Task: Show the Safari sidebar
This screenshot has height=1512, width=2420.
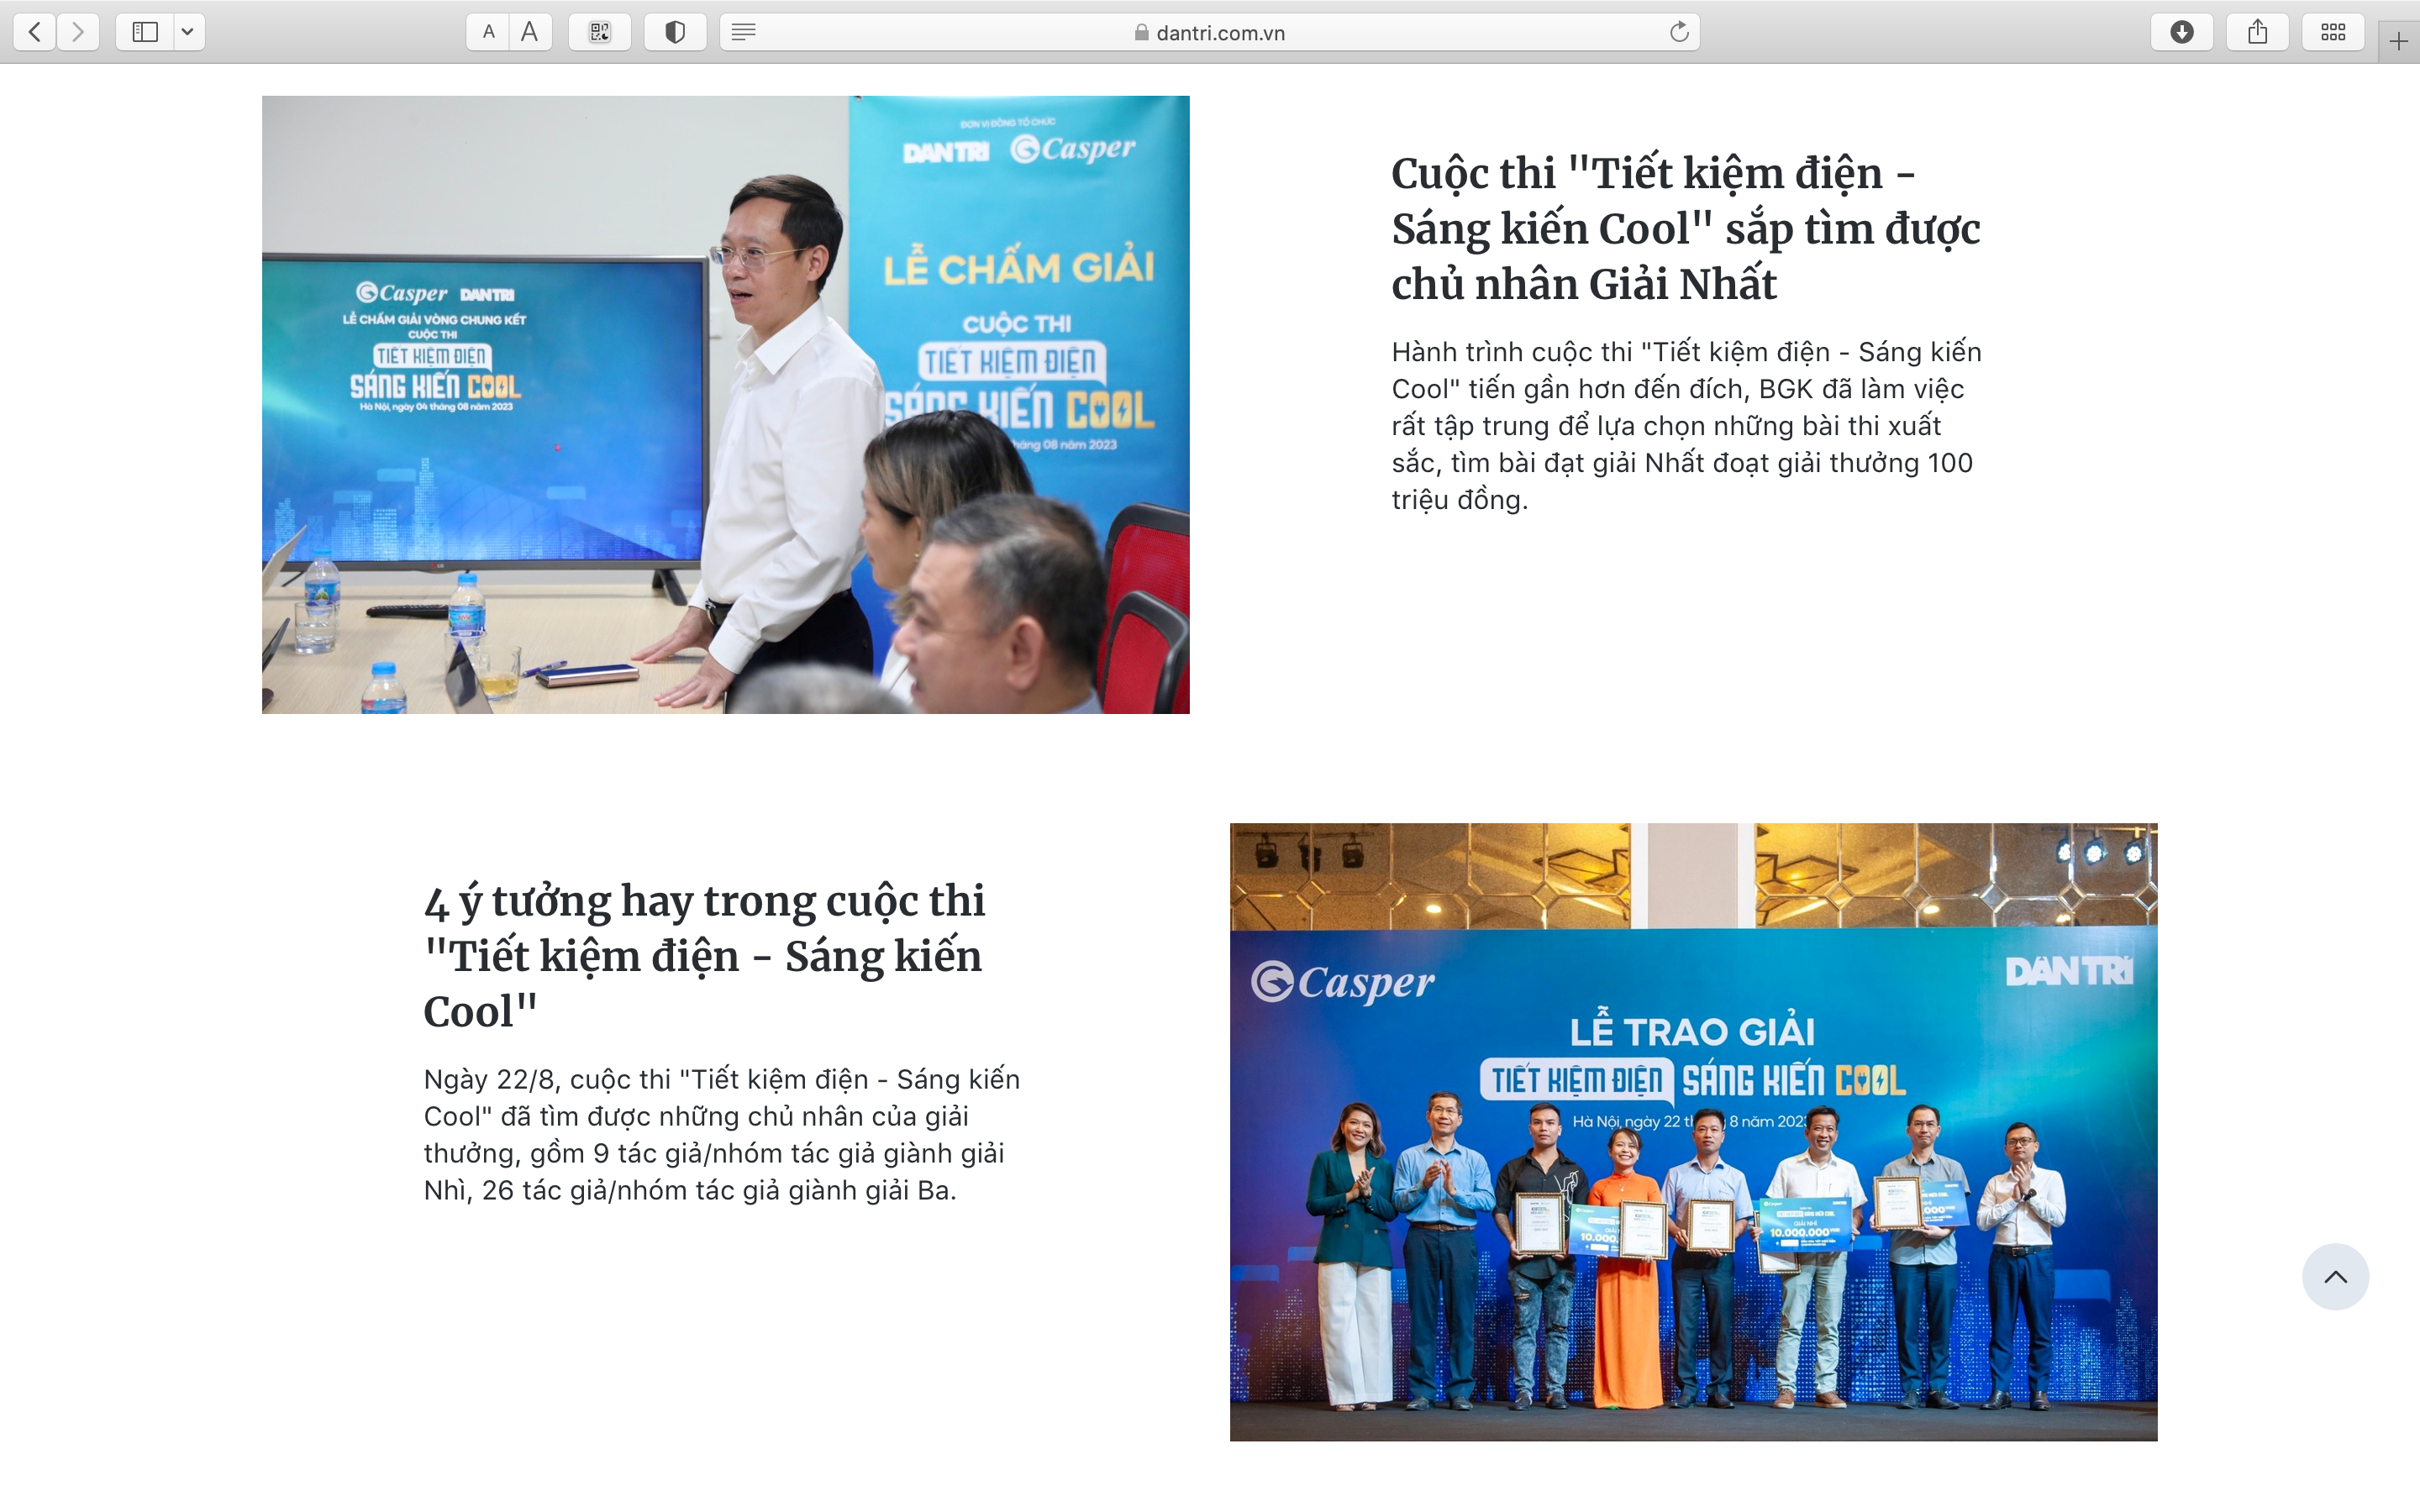Action: point(145,32)
